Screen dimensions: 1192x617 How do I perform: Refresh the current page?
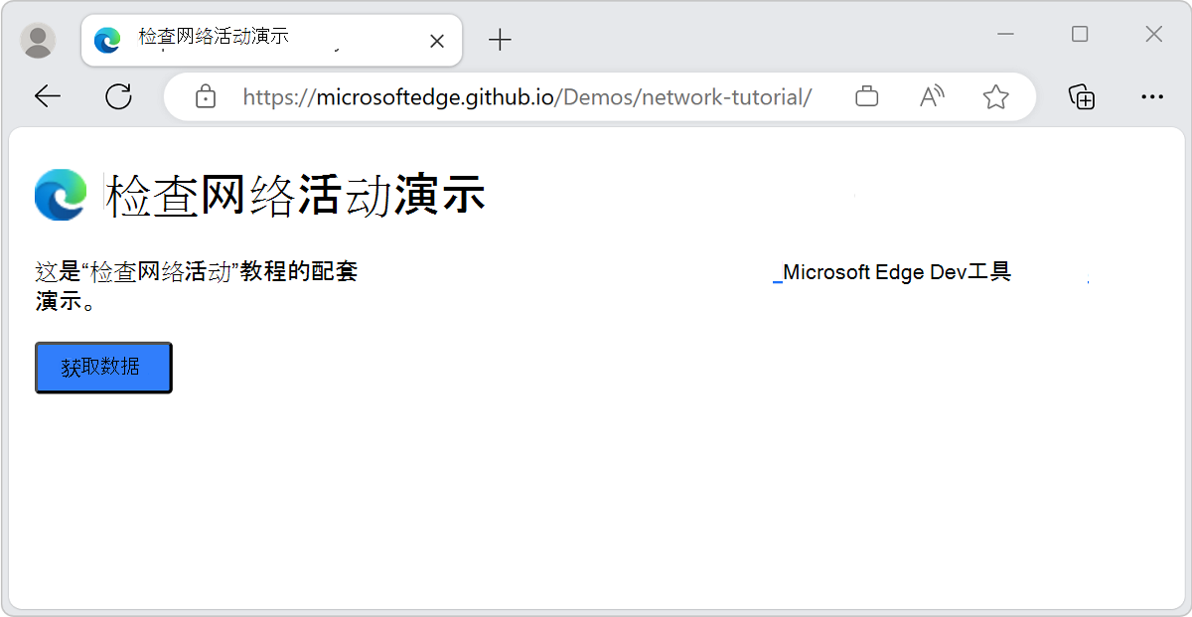pos(119,95)
